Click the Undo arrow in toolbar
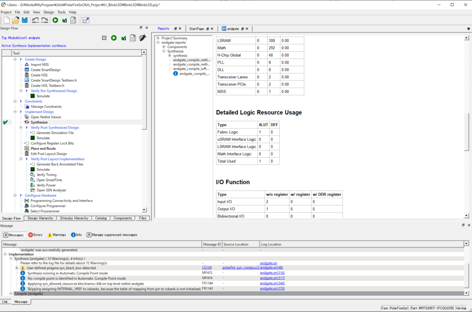 (35, 20)
